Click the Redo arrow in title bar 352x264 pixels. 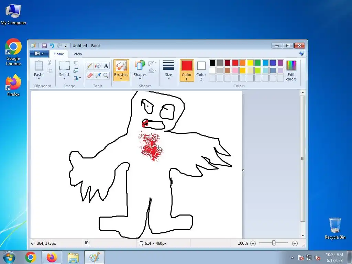pyautogui.click(x=59, y=46)
